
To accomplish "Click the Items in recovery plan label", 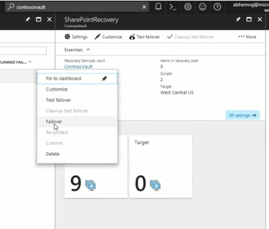I will click(179, 61).
